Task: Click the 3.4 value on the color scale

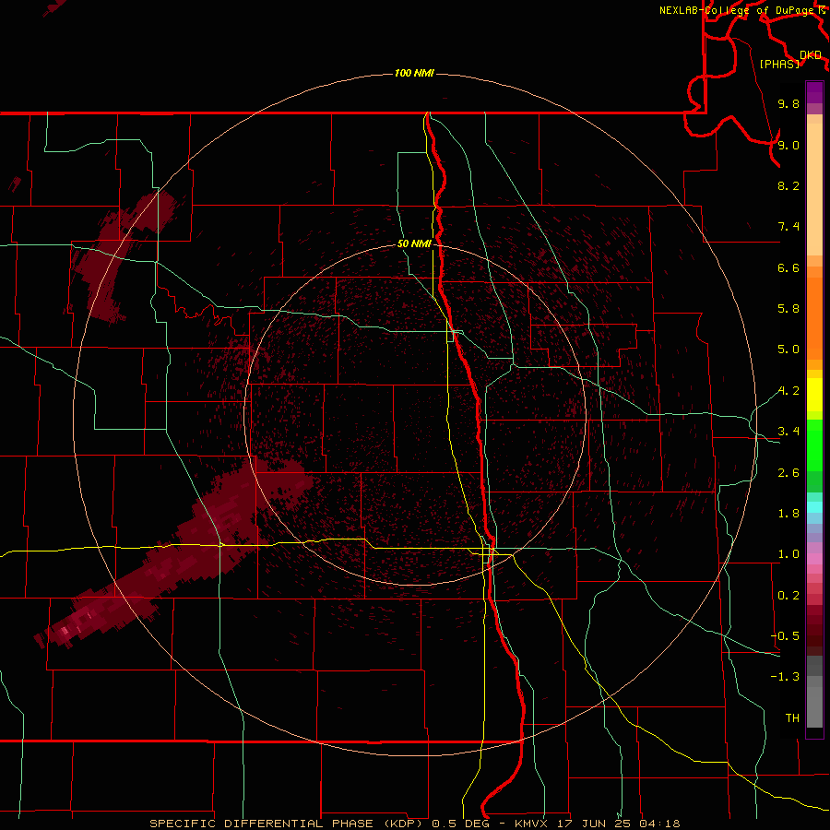Action: pos(788,432)
